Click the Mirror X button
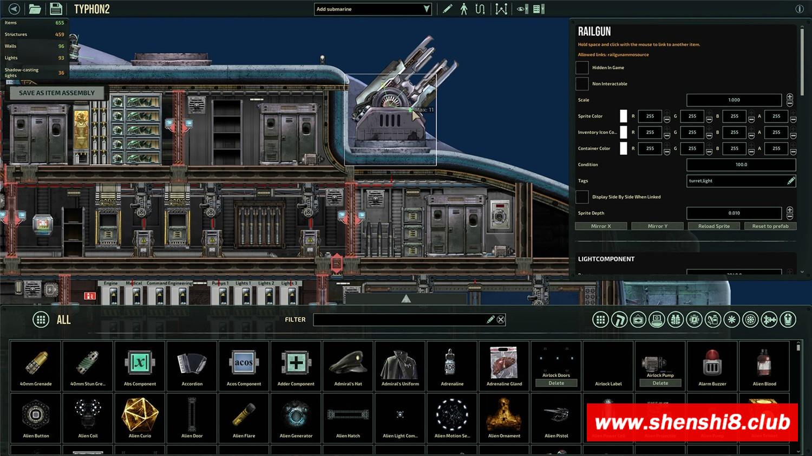The height and width of the screenshot is (456, 812). 601,226
